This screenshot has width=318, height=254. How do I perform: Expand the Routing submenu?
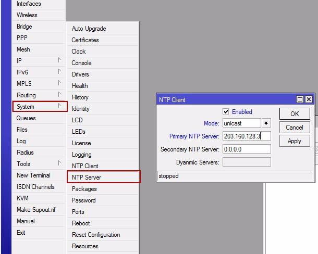(x=40, y=95)
